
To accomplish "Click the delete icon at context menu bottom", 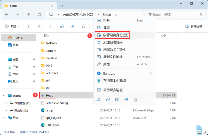I will point(135,100).
